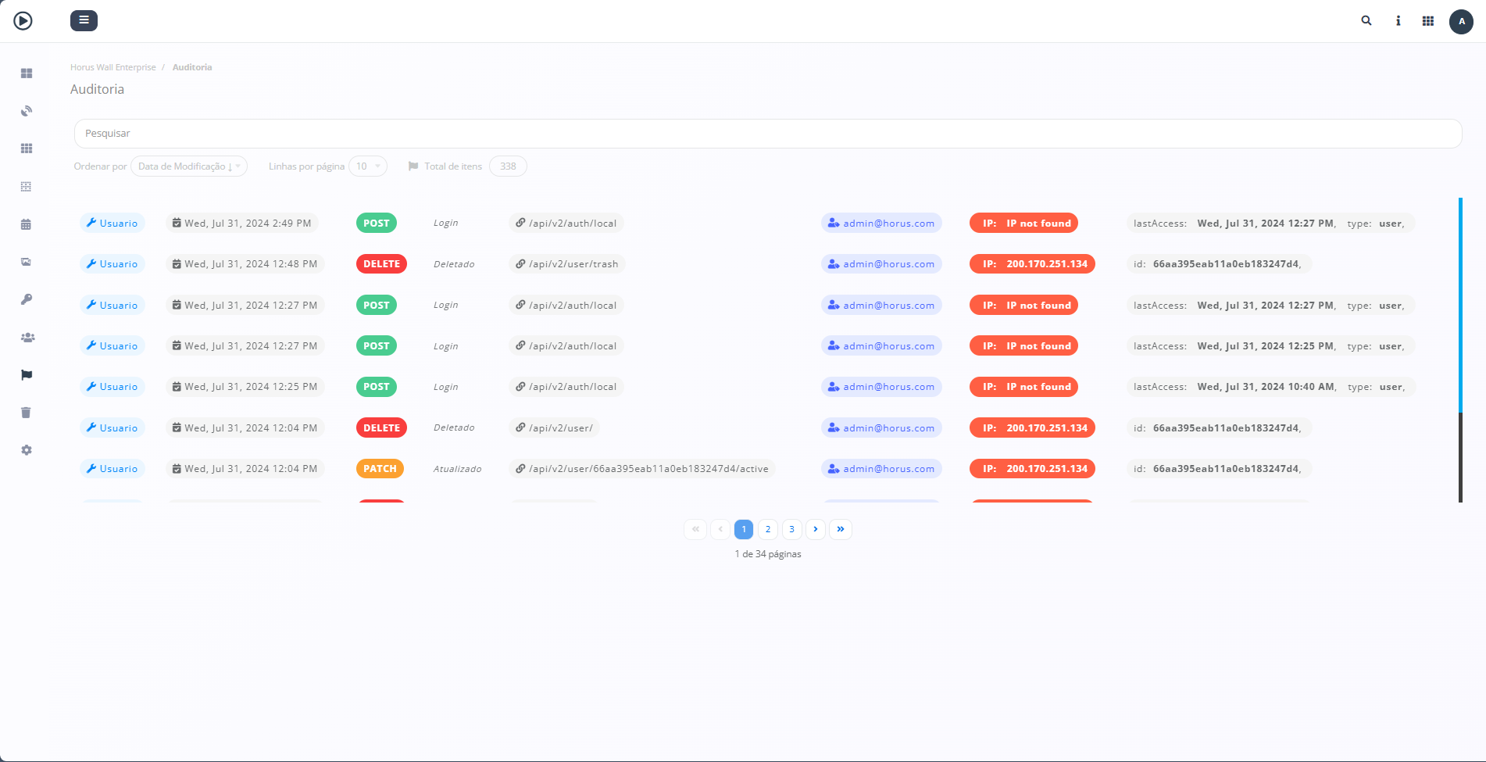Click the info icon in top bar
Image resolution: width=1486 pixels, height=762 pixels.
point(1398,21)
